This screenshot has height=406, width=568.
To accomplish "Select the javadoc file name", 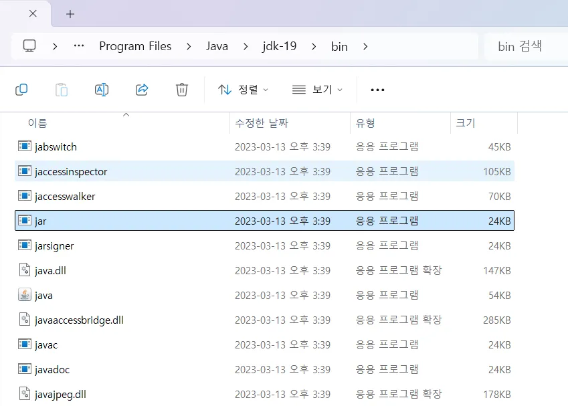I will coord(52,369).
